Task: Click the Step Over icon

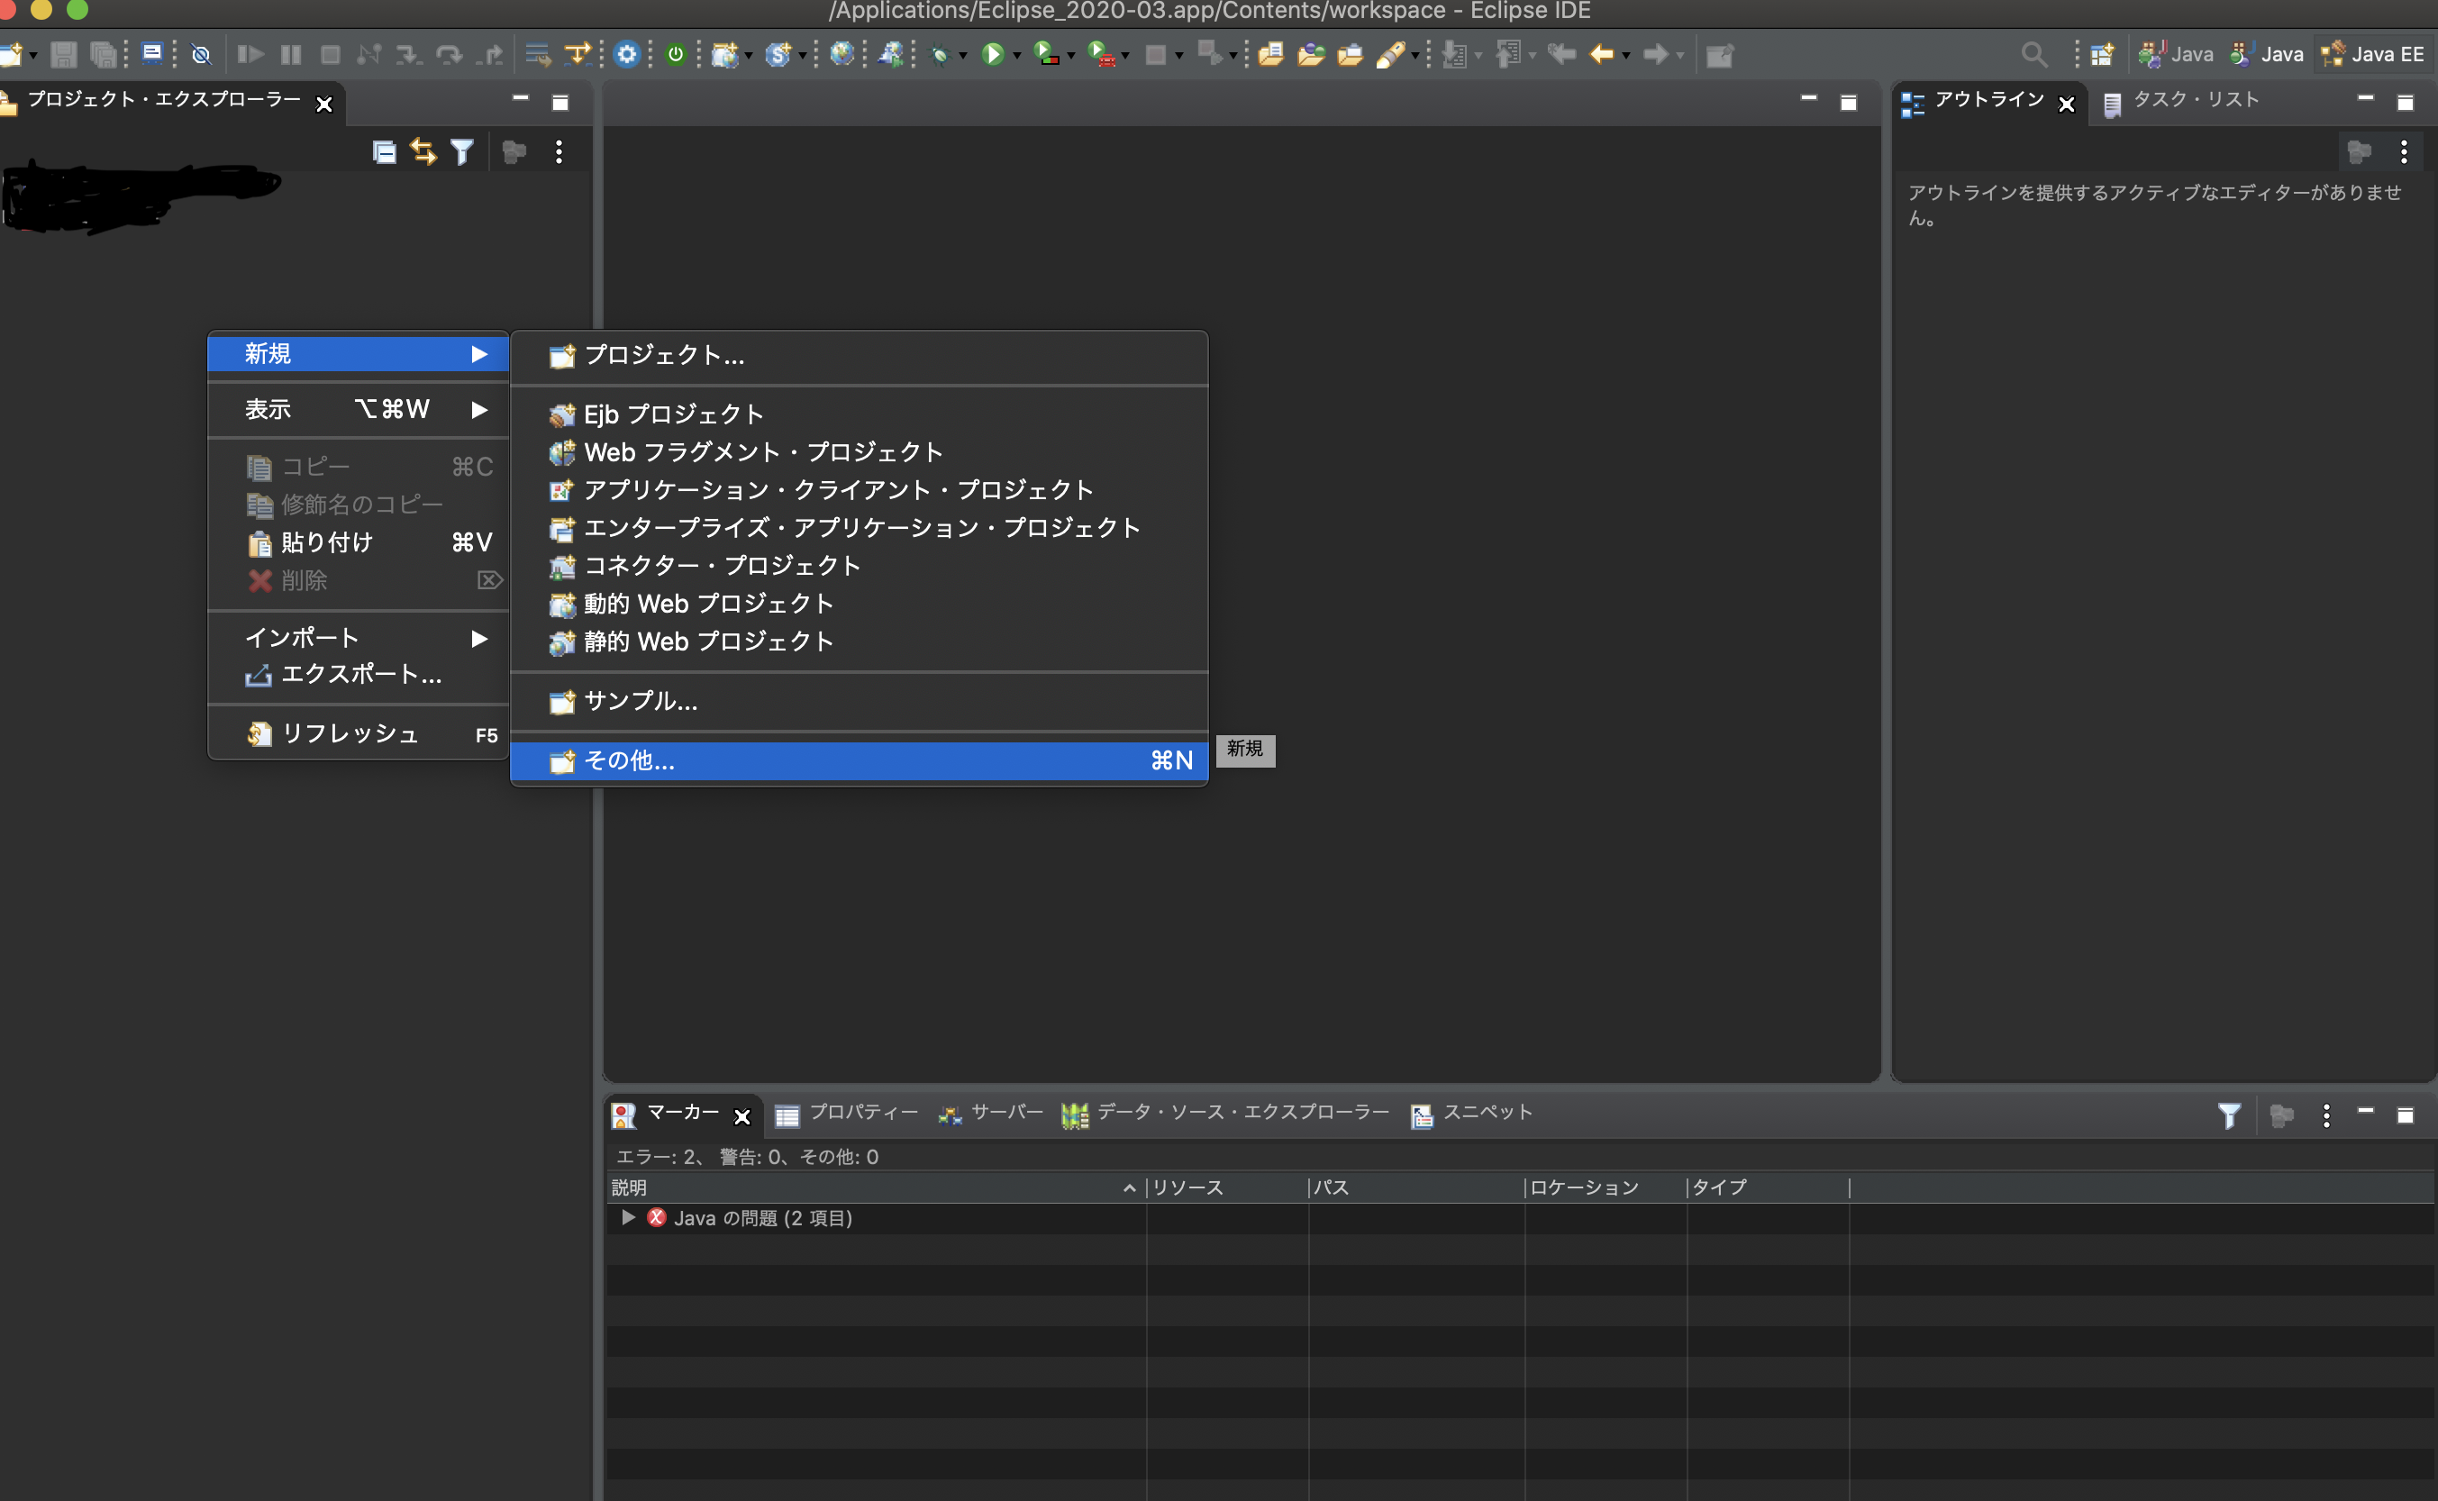Action: coord(449,55)
